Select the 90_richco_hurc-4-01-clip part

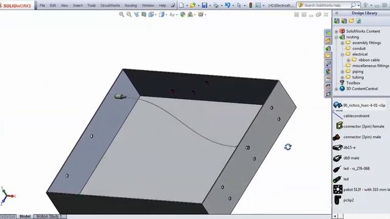[x=364, y=105]
